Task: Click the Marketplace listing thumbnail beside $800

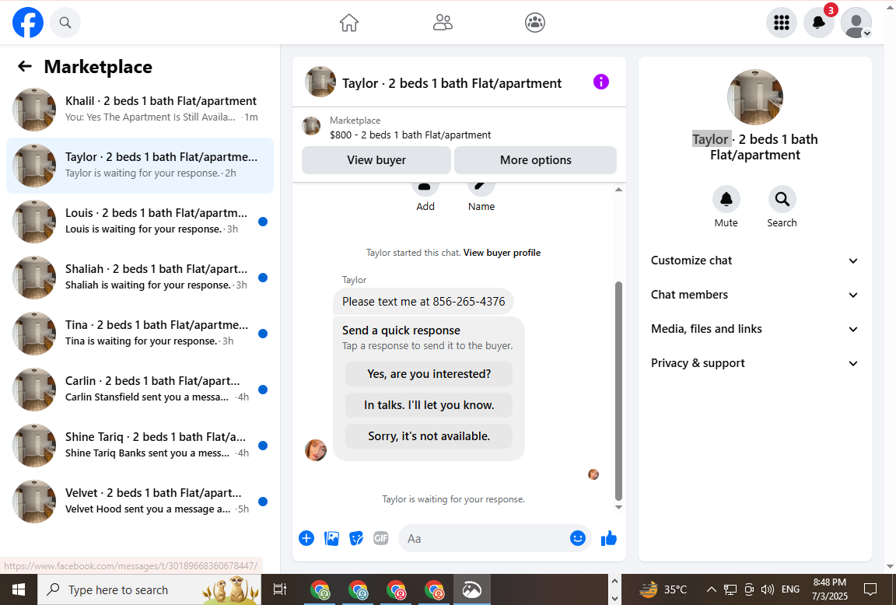Action: [311, 126]
